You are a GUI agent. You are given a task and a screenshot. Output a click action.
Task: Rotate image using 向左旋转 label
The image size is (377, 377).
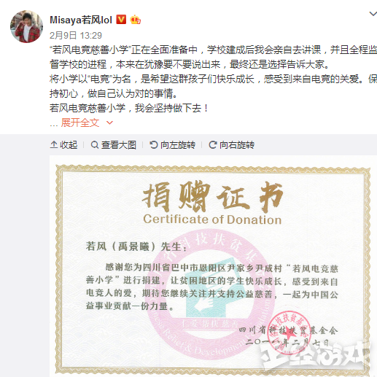tap(172, 145)
